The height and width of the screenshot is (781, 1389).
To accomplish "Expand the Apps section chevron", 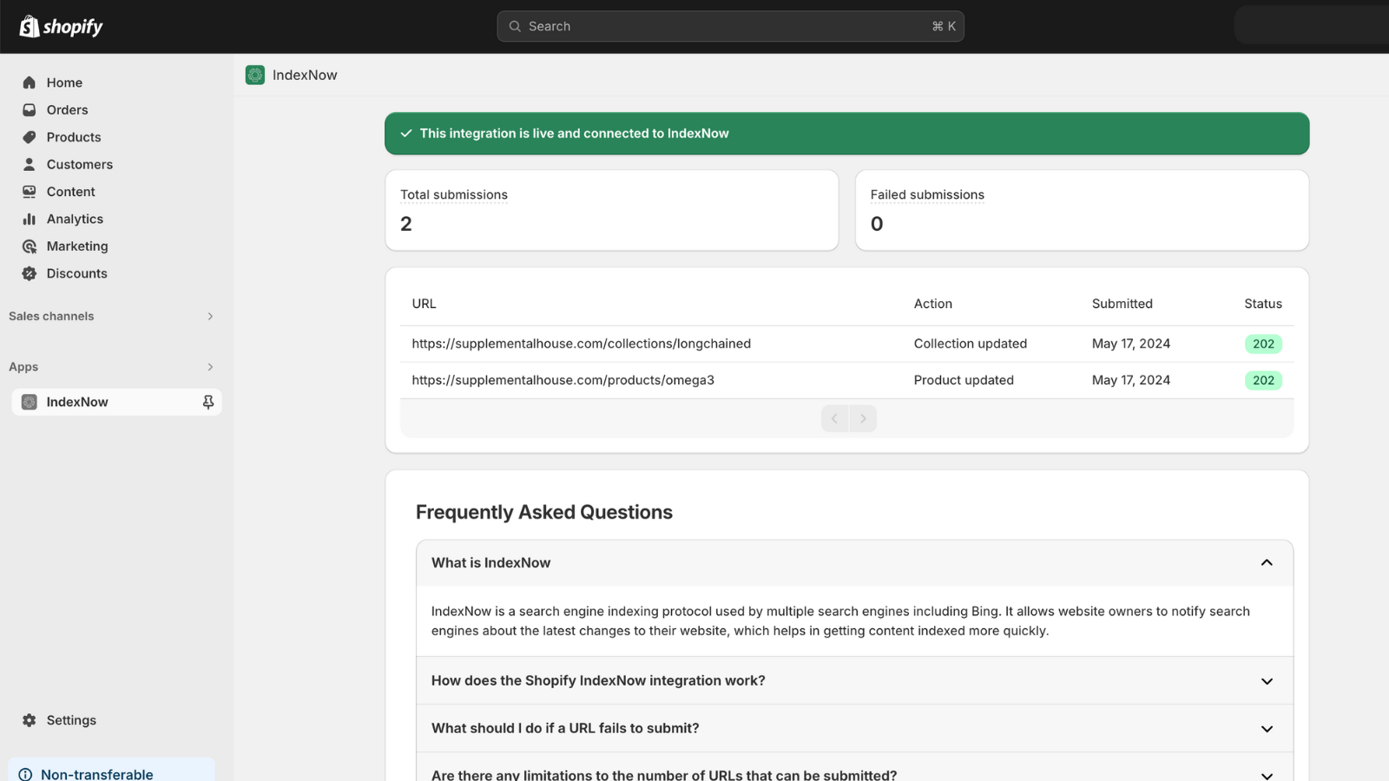I will pyautogui.click(x=210, y=367).
